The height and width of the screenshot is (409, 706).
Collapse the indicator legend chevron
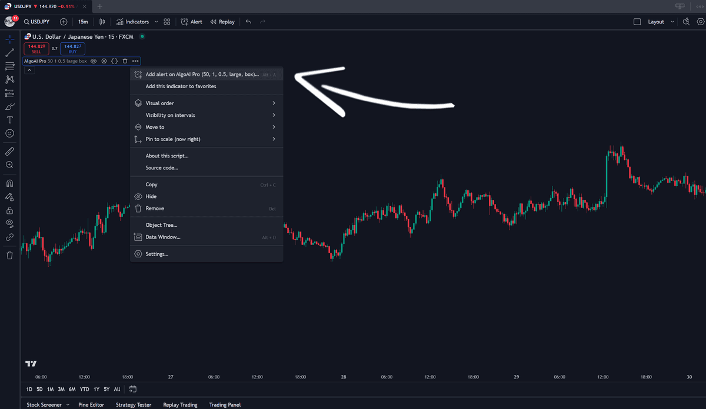coord(30,71)
